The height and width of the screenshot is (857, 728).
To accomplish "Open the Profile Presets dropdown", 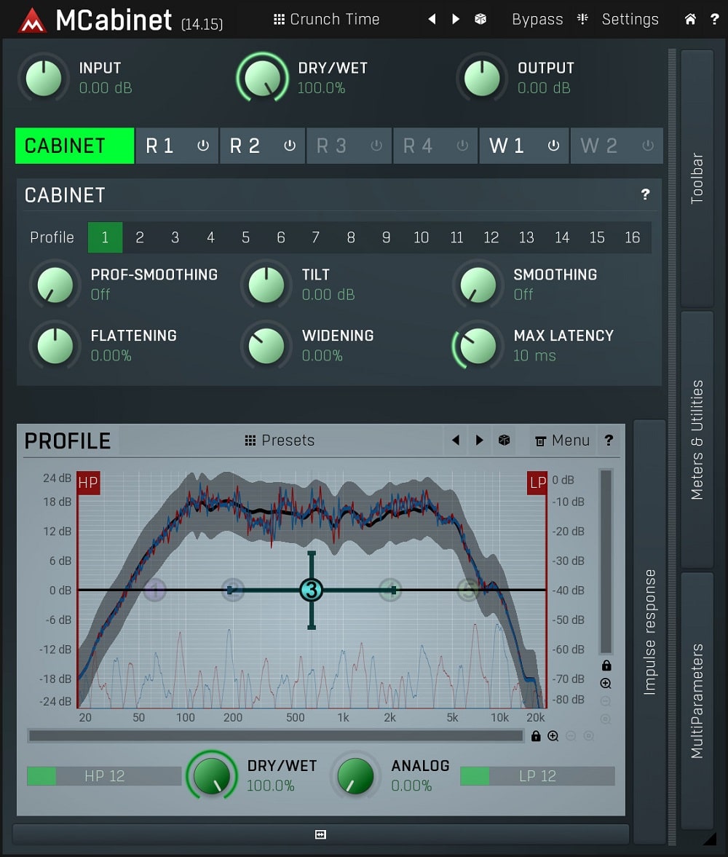I will [x=280, y=441].
